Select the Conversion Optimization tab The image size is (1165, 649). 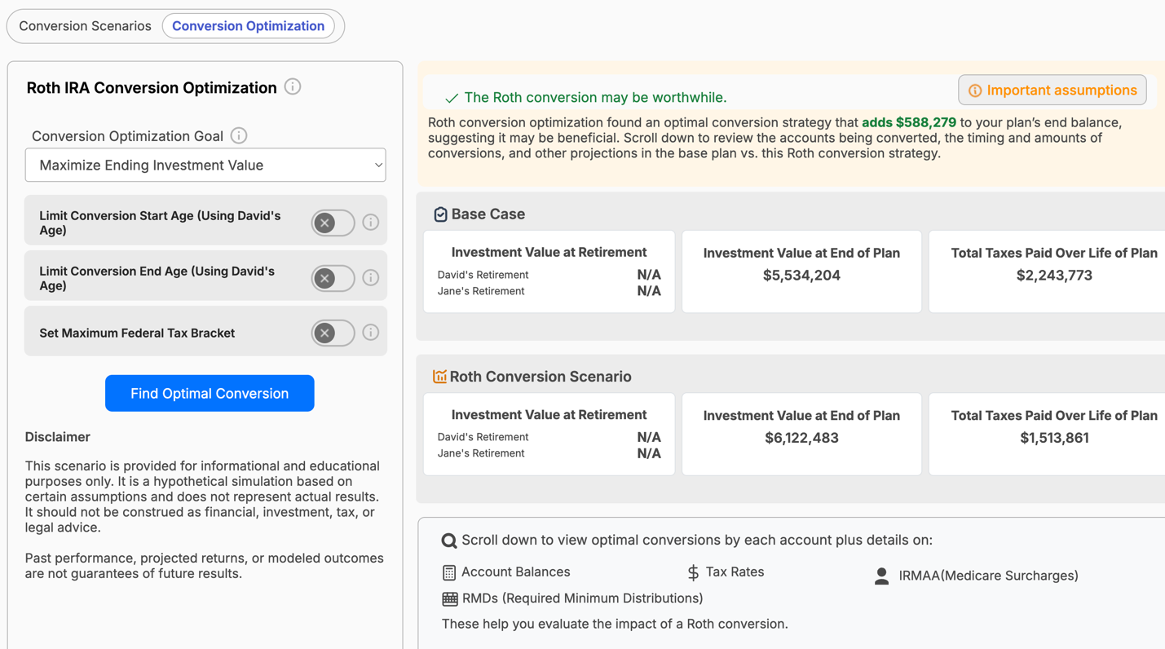(249, 25)
